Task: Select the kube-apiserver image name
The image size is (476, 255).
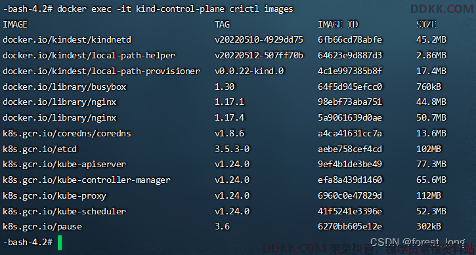Action: point(64,165)
